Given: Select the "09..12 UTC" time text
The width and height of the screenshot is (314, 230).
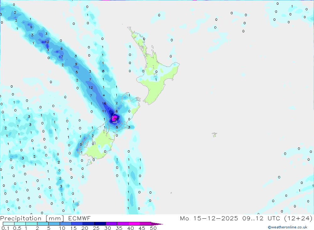Looking at the screenshot, I should (261, 218).
